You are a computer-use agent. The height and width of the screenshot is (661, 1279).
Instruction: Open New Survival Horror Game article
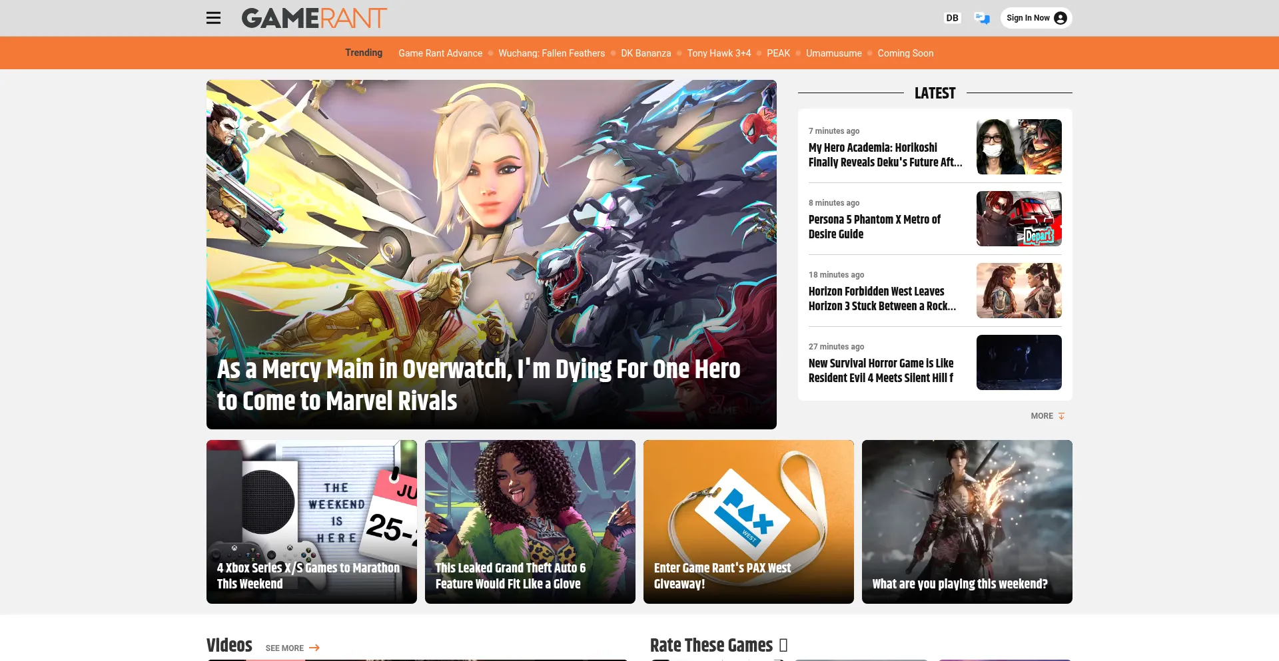coord(881,370)
